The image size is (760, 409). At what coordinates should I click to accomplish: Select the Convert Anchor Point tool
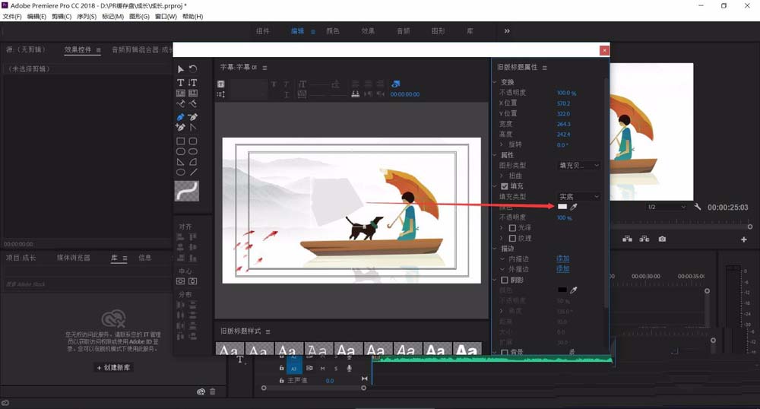point(193,128)
